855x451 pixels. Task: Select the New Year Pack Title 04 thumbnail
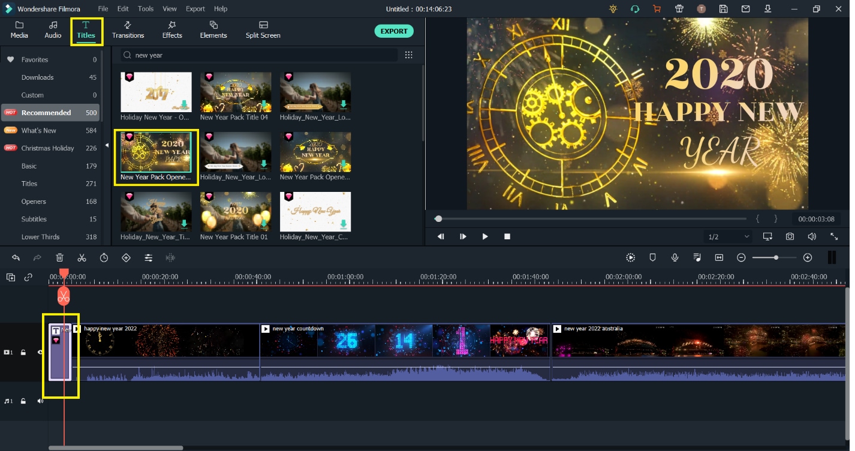236,92
